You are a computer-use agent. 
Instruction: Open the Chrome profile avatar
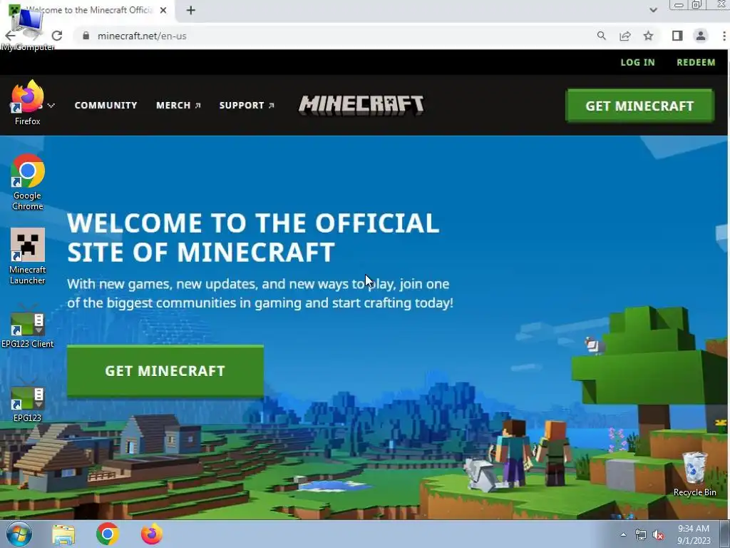pos(700,36)
